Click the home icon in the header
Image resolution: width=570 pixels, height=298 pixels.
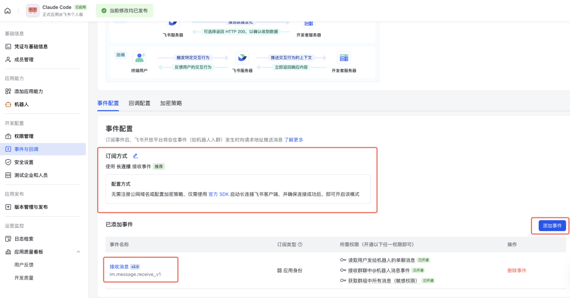pyautogui.click(x=7, y=11)
